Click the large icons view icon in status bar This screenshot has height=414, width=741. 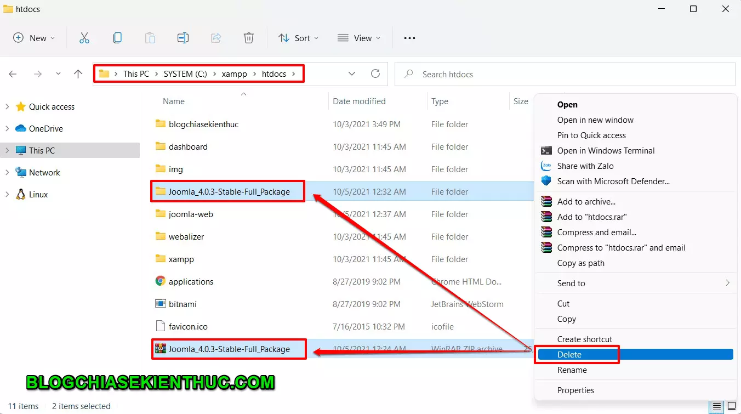(731, 406)
